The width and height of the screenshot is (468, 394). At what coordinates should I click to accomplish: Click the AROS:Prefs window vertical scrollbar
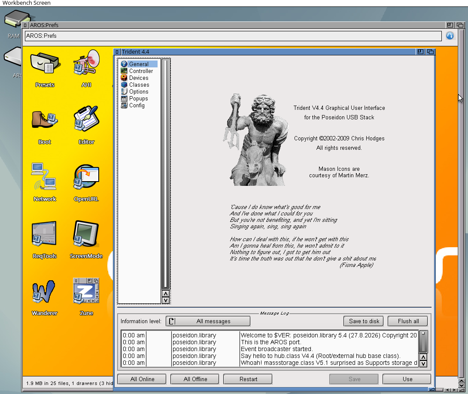pos(462,203)
